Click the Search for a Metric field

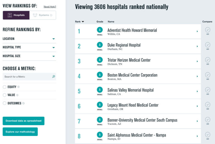coord(26,77)
